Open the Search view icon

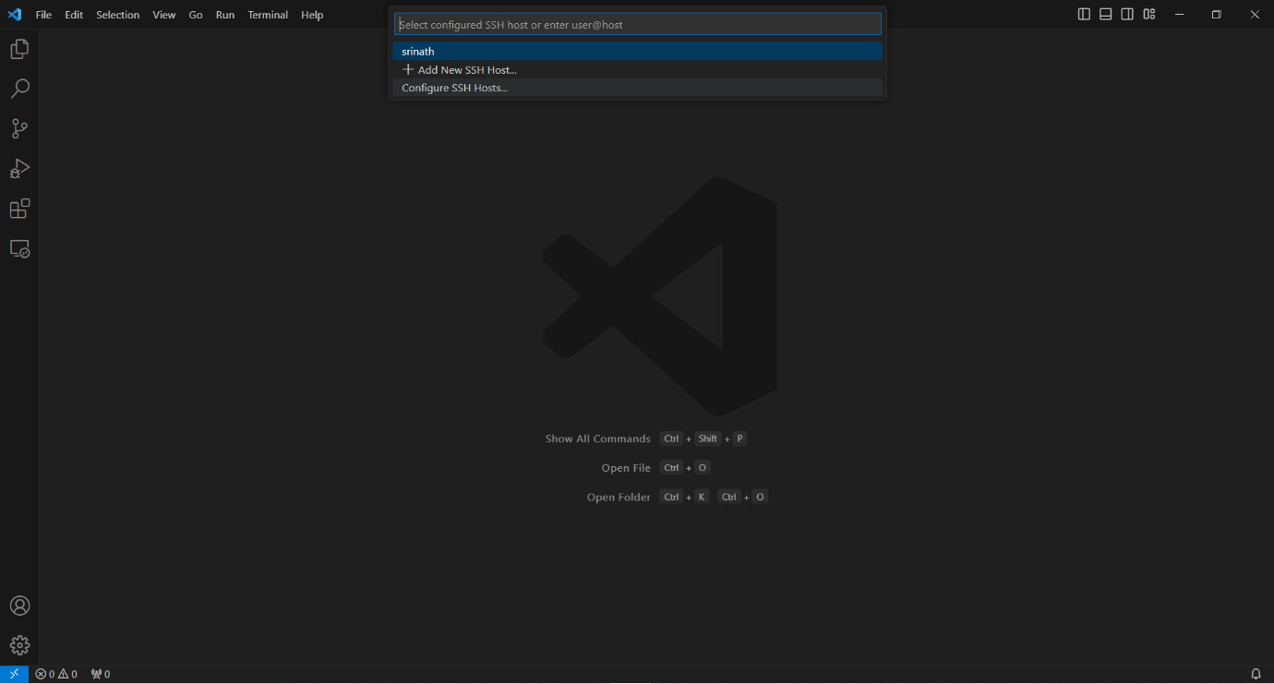click(x=19, y=89)
